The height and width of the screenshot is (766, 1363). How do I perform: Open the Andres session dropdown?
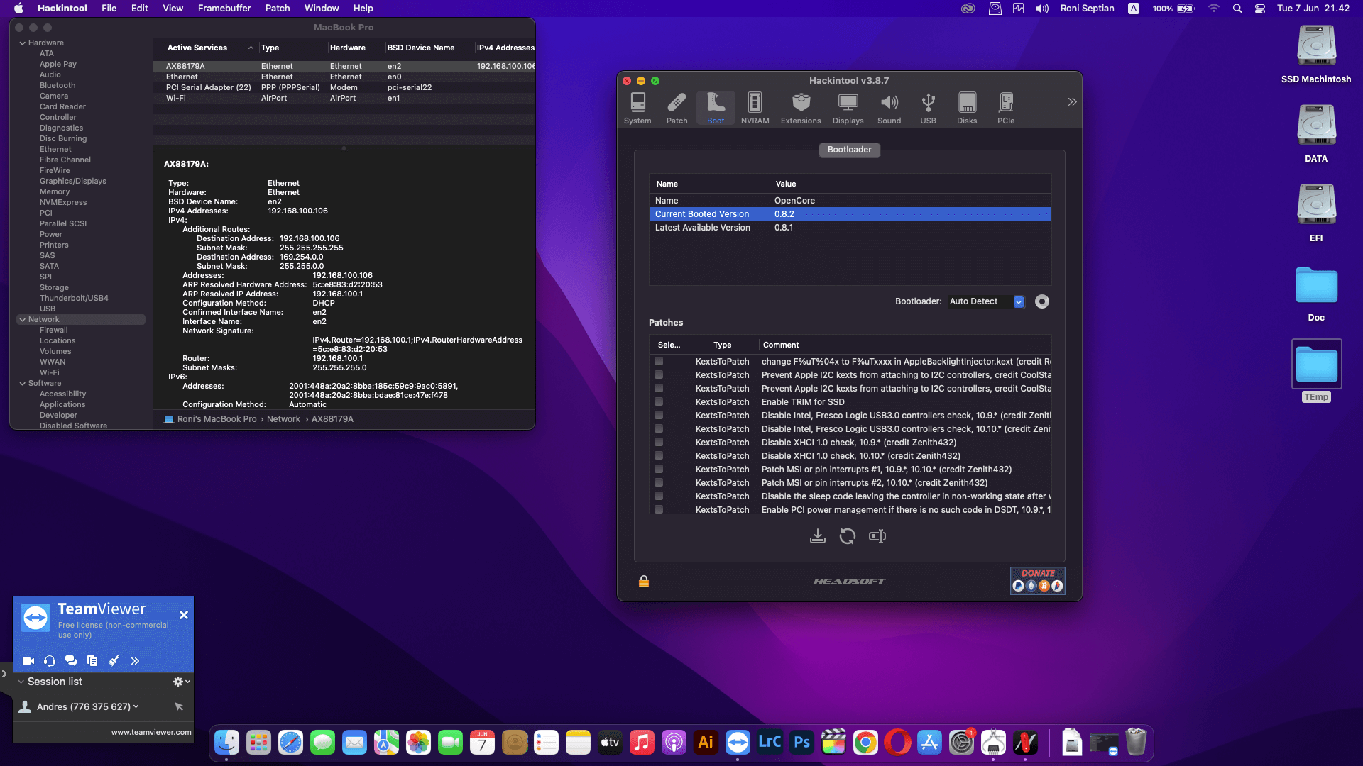point(136,707)
